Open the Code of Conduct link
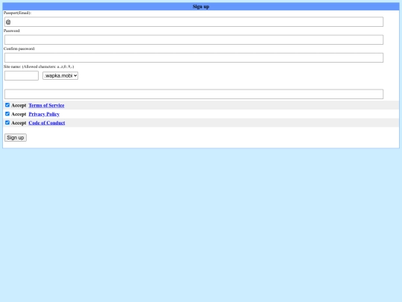Screen dimensions: 402x302 coord(47,123)
